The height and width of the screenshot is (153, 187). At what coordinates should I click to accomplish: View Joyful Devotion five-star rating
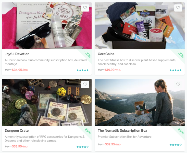tap(82, 70)
